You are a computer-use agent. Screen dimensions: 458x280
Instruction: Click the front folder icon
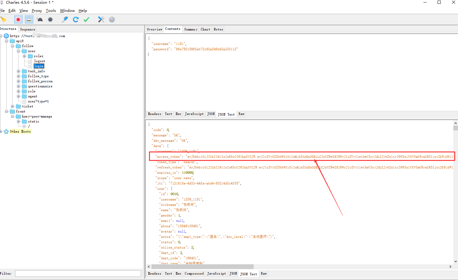pyautogui.click(x=13, y=111)
